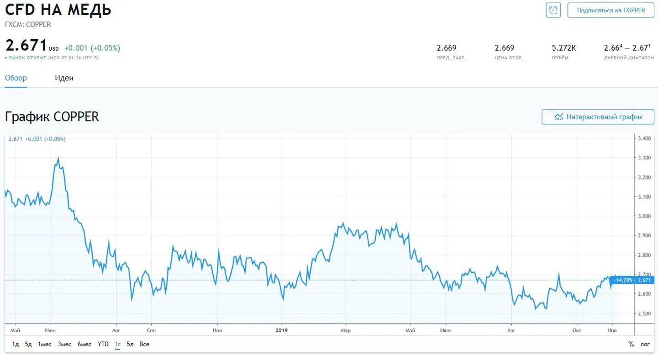This screenshot has width=658, height=355.
Task: Click the Подписаться на COPPER button
Action: 611,10
